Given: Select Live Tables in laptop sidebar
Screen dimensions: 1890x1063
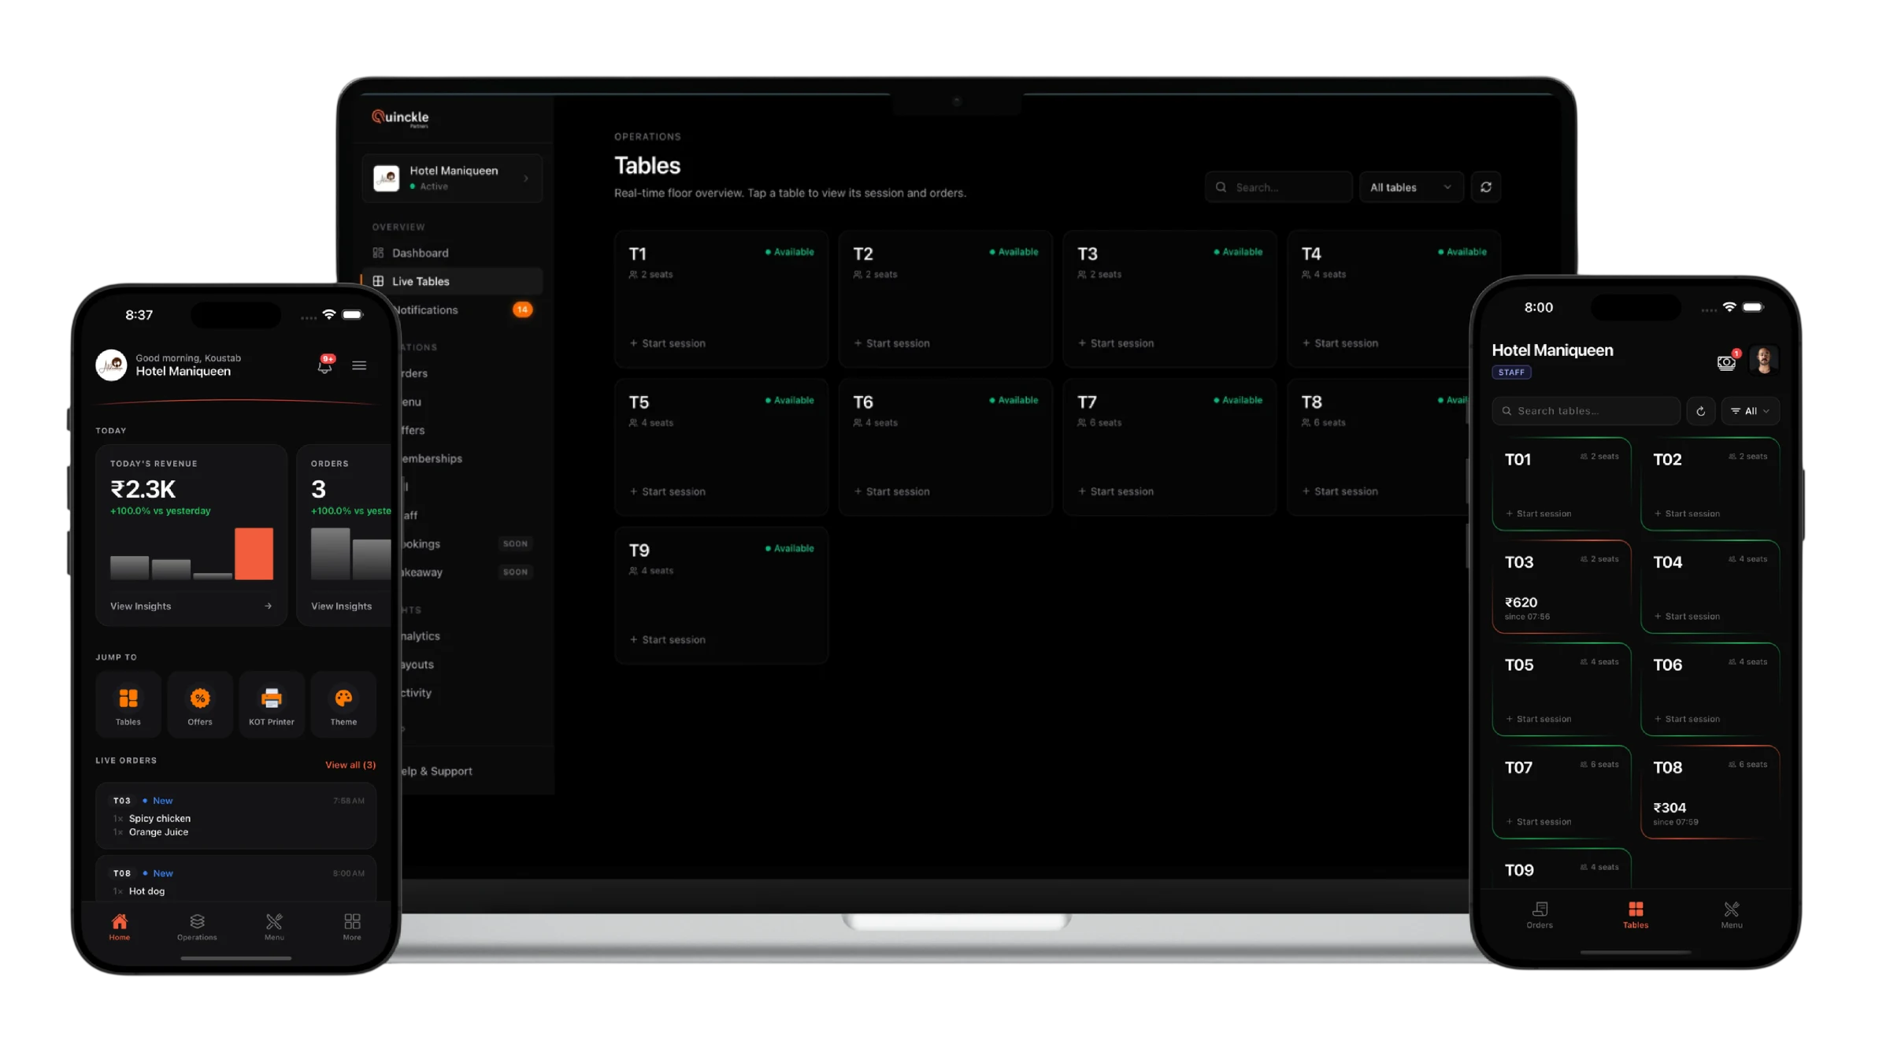Looking at the screenshot, I should [452, 281].
